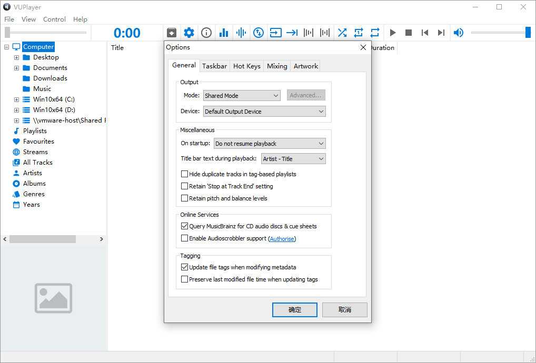Open the Control menu
Screen dimensions: 536x363
tap(54, 19)
